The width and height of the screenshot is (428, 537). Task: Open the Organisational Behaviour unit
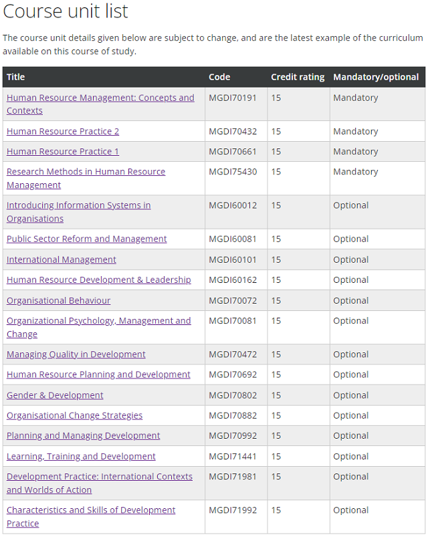click(x=59, y=300)
